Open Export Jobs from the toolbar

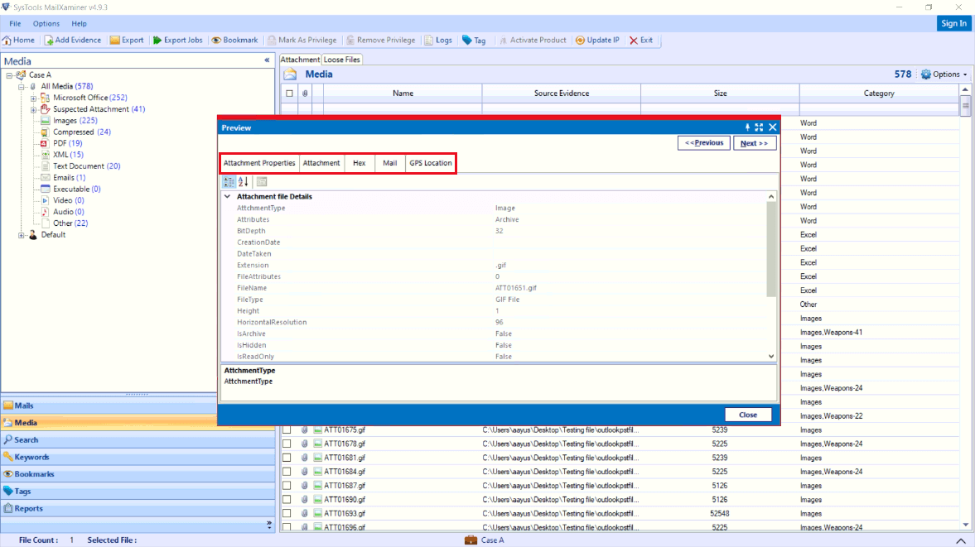point(178,41)
